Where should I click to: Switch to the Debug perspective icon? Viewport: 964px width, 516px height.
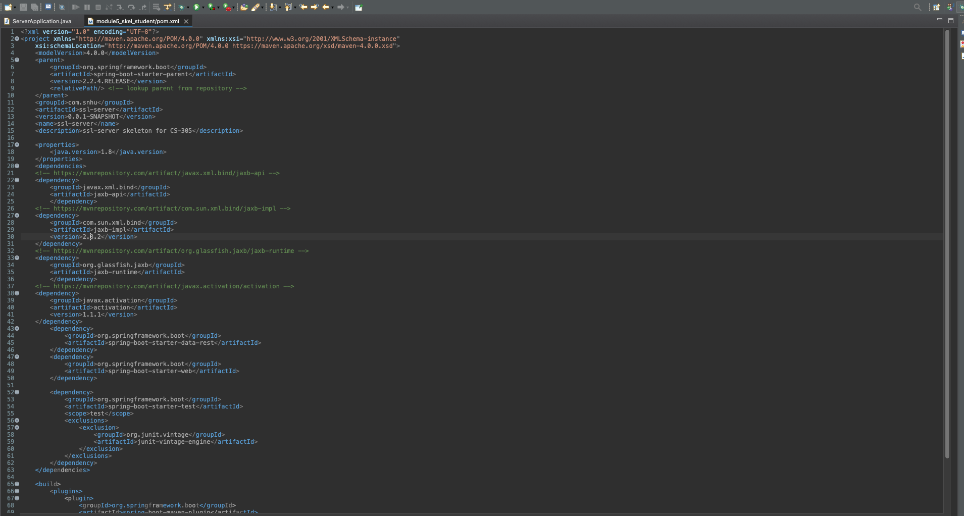click(x=961, y=7)
